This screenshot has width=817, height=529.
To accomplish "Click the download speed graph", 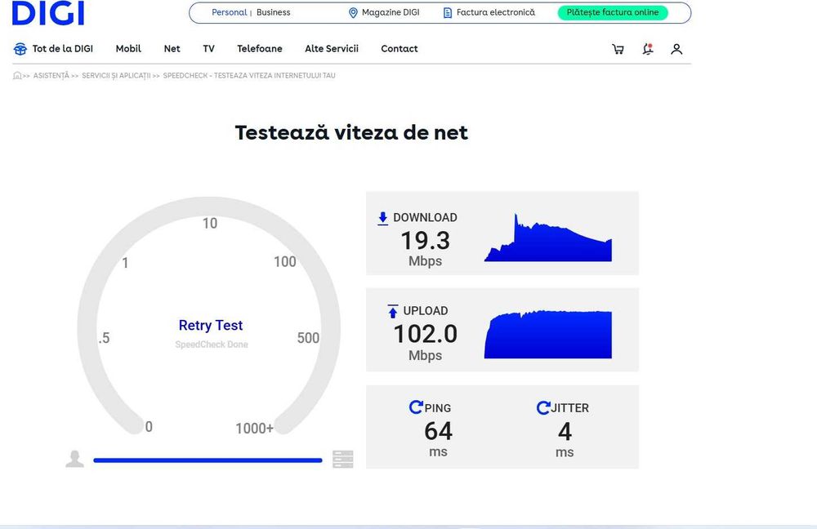I will [548, 238].
